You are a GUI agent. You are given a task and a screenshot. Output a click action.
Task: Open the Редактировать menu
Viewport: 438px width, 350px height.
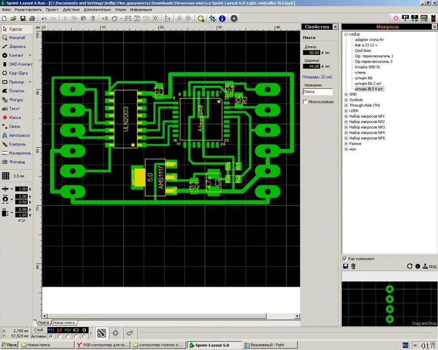28,10
